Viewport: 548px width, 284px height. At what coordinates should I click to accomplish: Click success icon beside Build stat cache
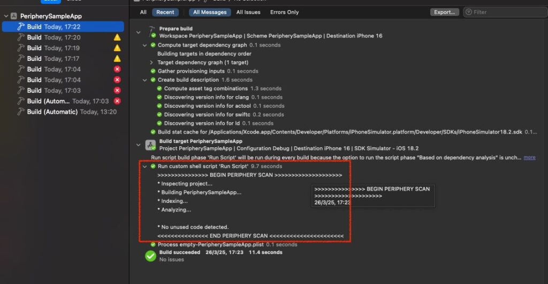[153, 132]
